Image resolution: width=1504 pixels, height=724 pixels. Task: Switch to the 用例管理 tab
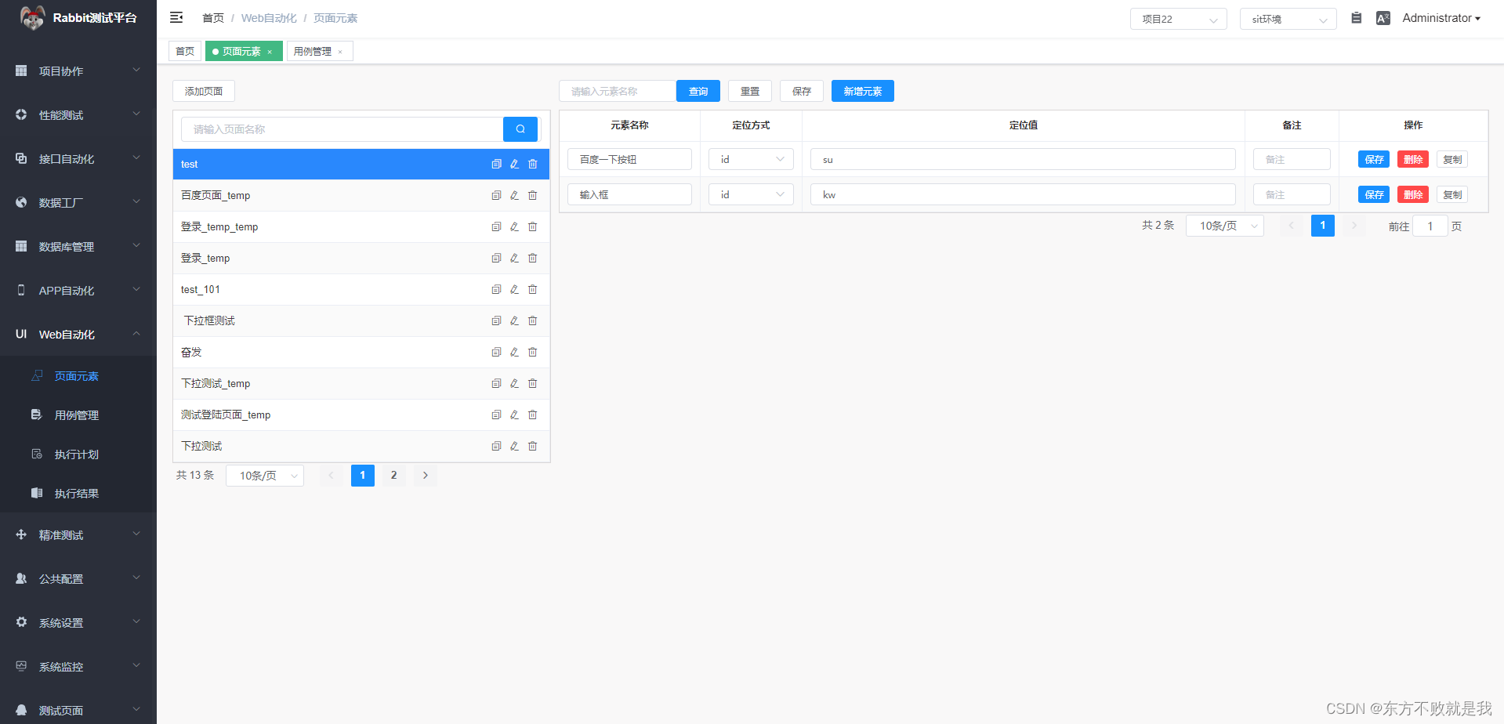[x=314, y=51]
